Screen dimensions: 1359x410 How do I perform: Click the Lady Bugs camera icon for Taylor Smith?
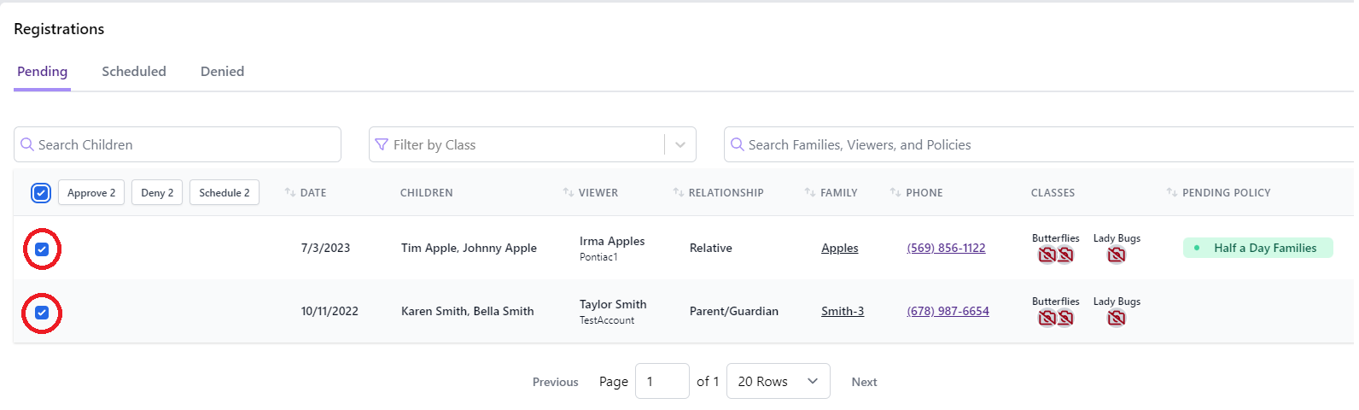[x=1116, y=318]
